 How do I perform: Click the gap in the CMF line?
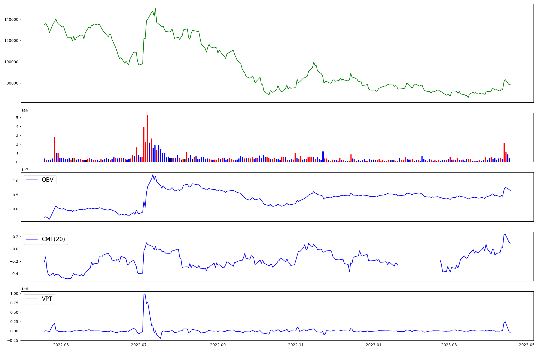418,262
